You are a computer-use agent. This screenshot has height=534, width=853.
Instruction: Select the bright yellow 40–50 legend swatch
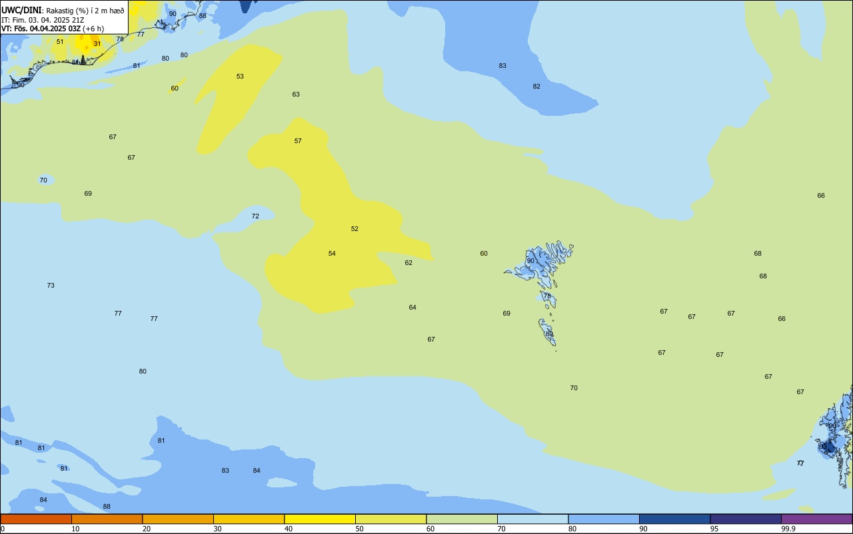tap(320, 519)
